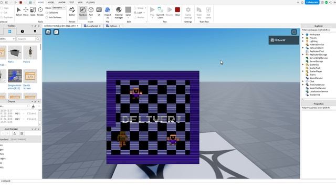Insert a new Part
Viewport: 336px width, 189px height.
[x=91, y=12]
